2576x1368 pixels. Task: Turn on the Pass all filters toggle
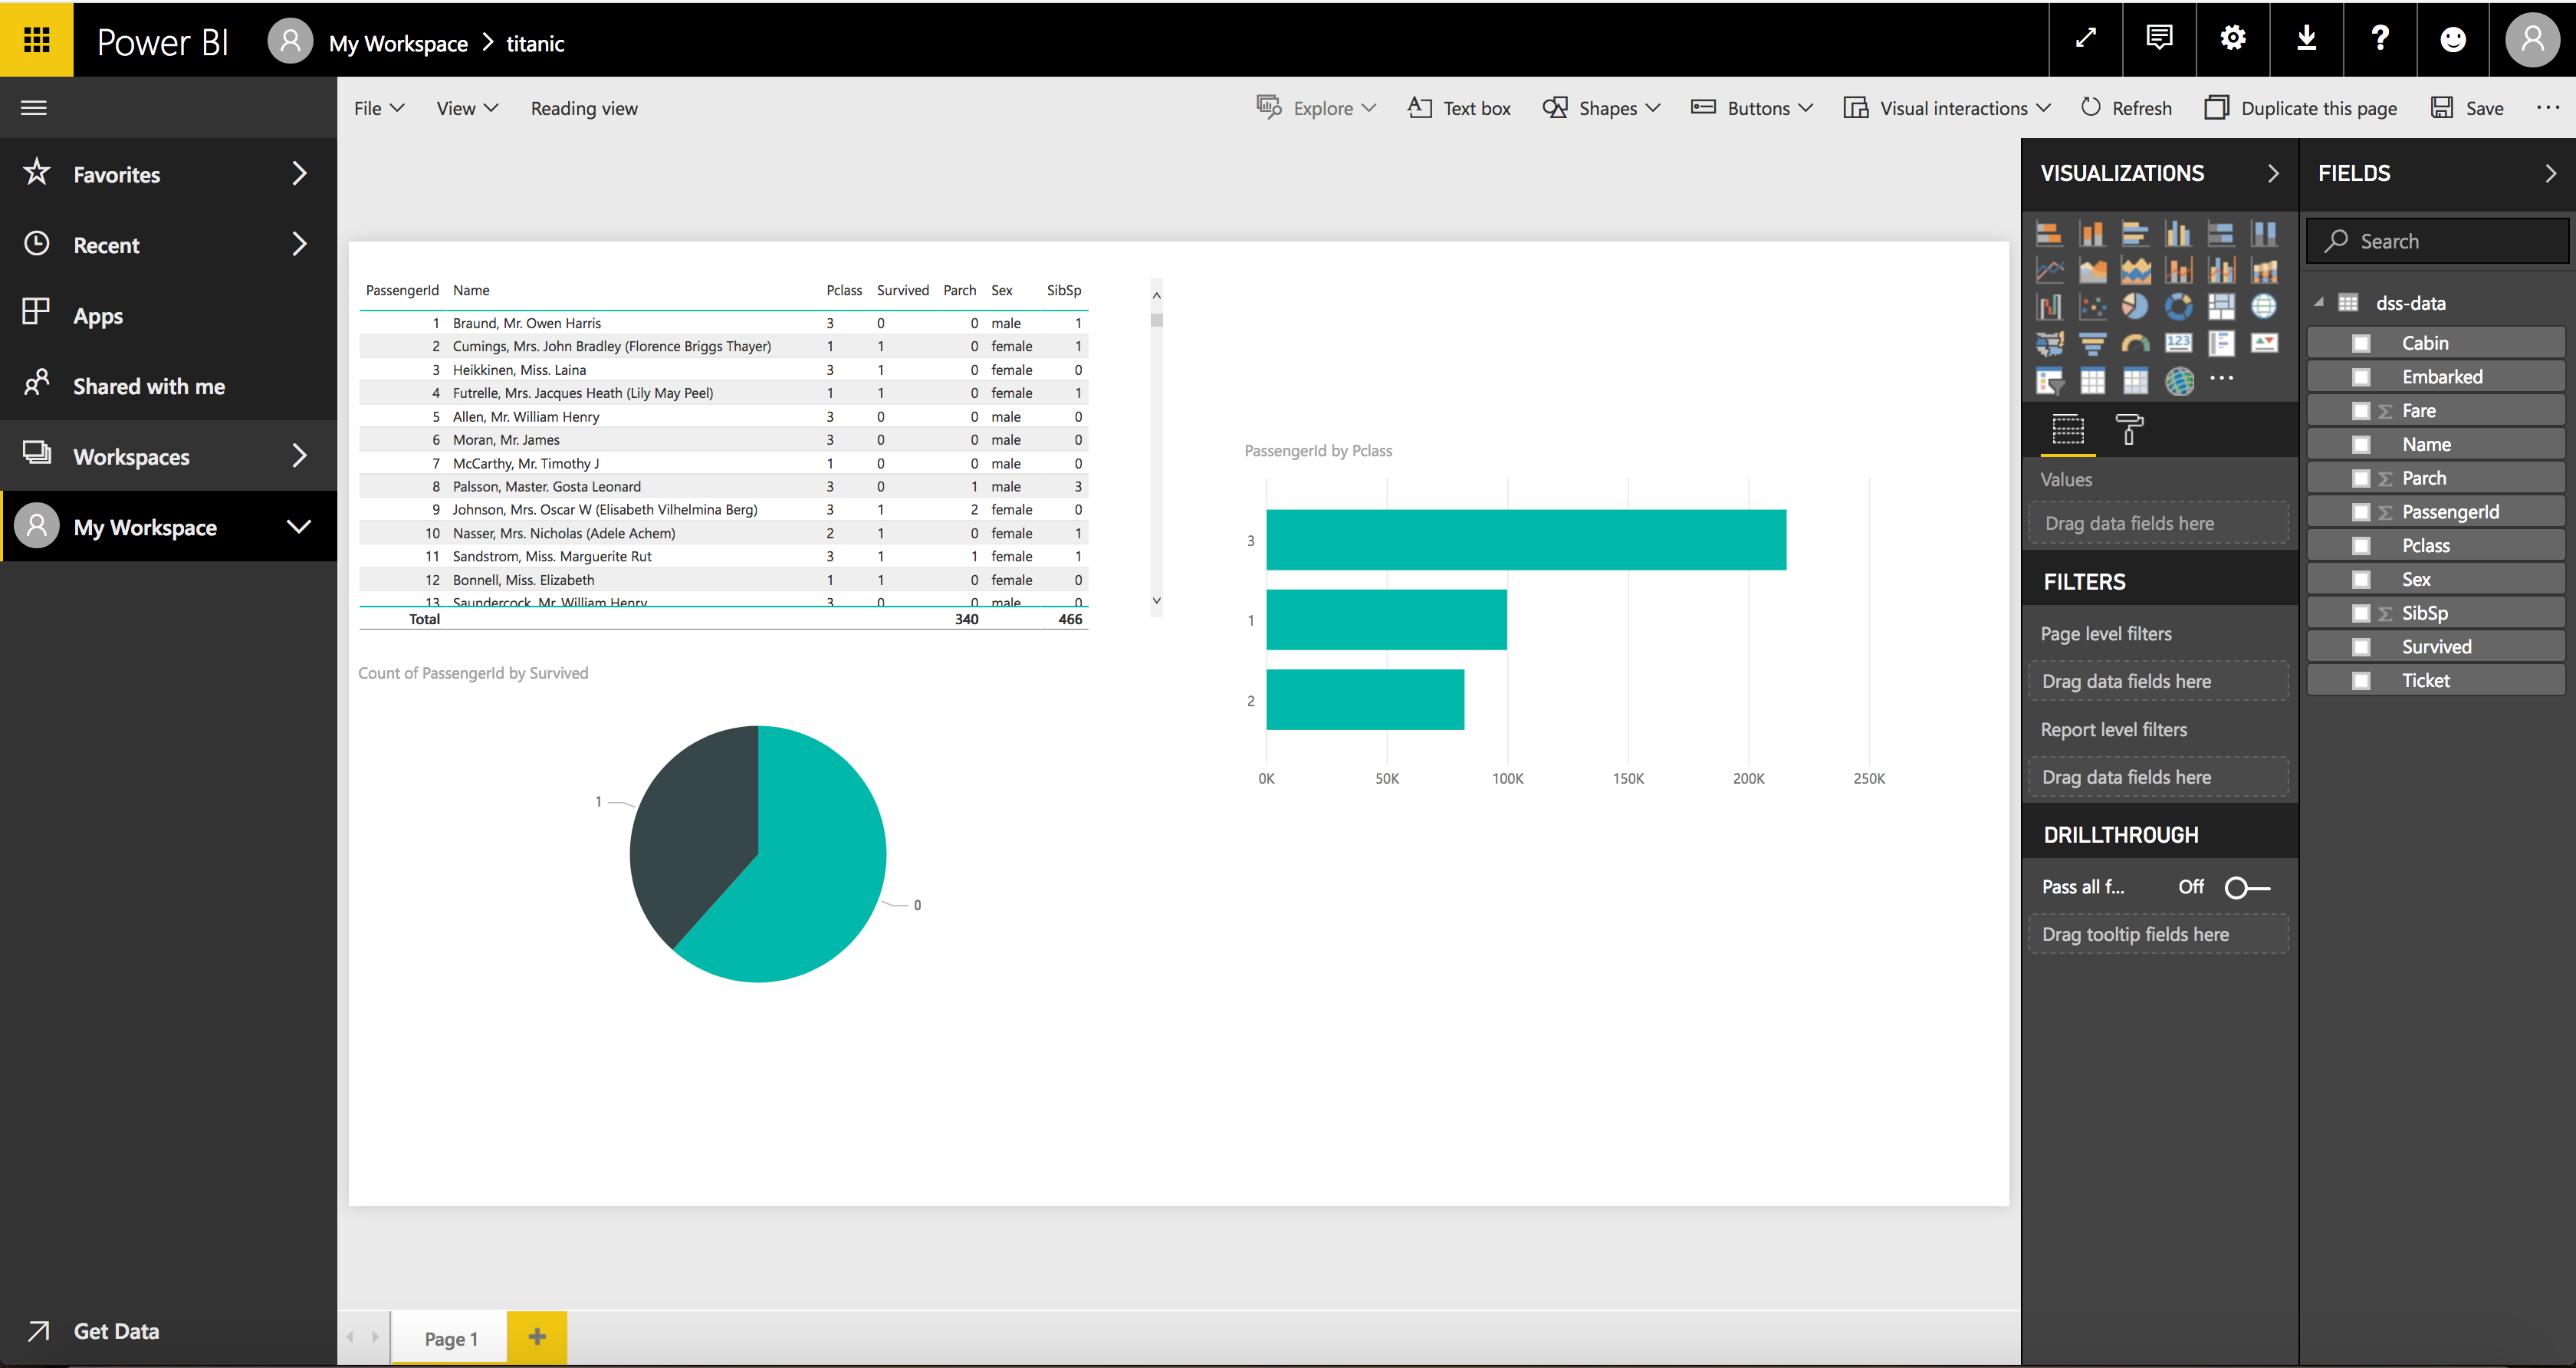[x=2247, y=887]
